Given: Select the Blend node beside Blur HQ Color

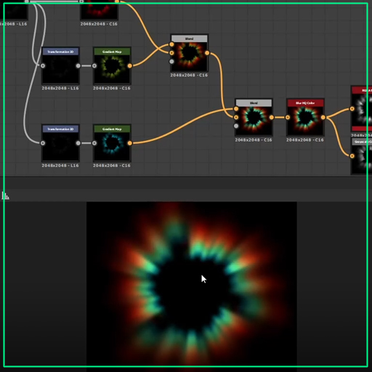Looking at the screenshot, I should [x=254, y=117].
